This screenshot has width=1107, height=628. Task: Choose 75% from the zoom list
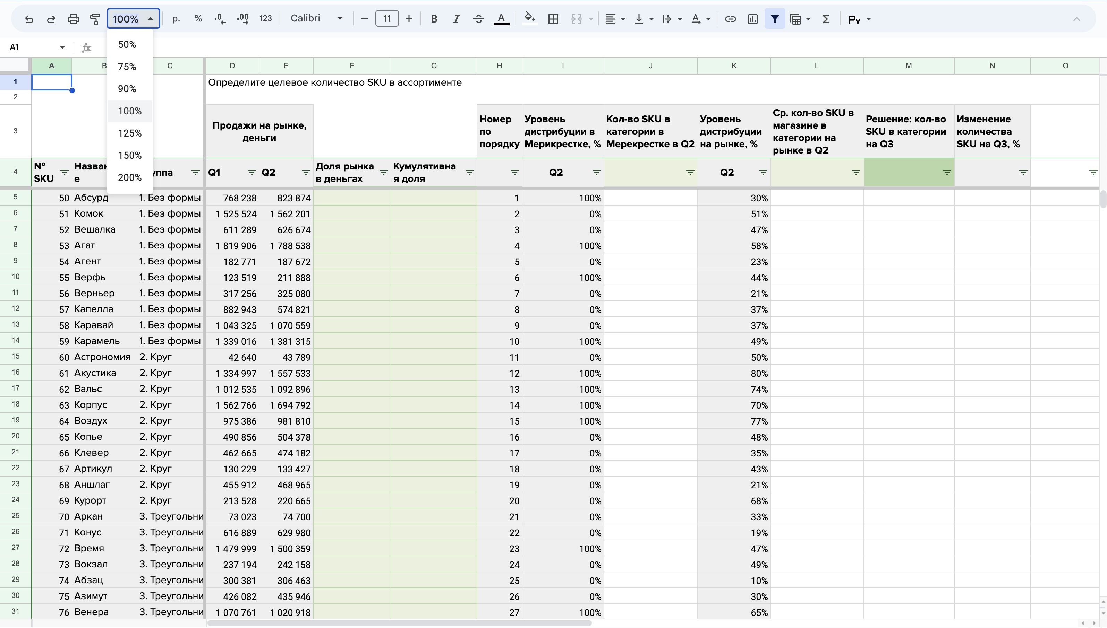coord(127,67)
